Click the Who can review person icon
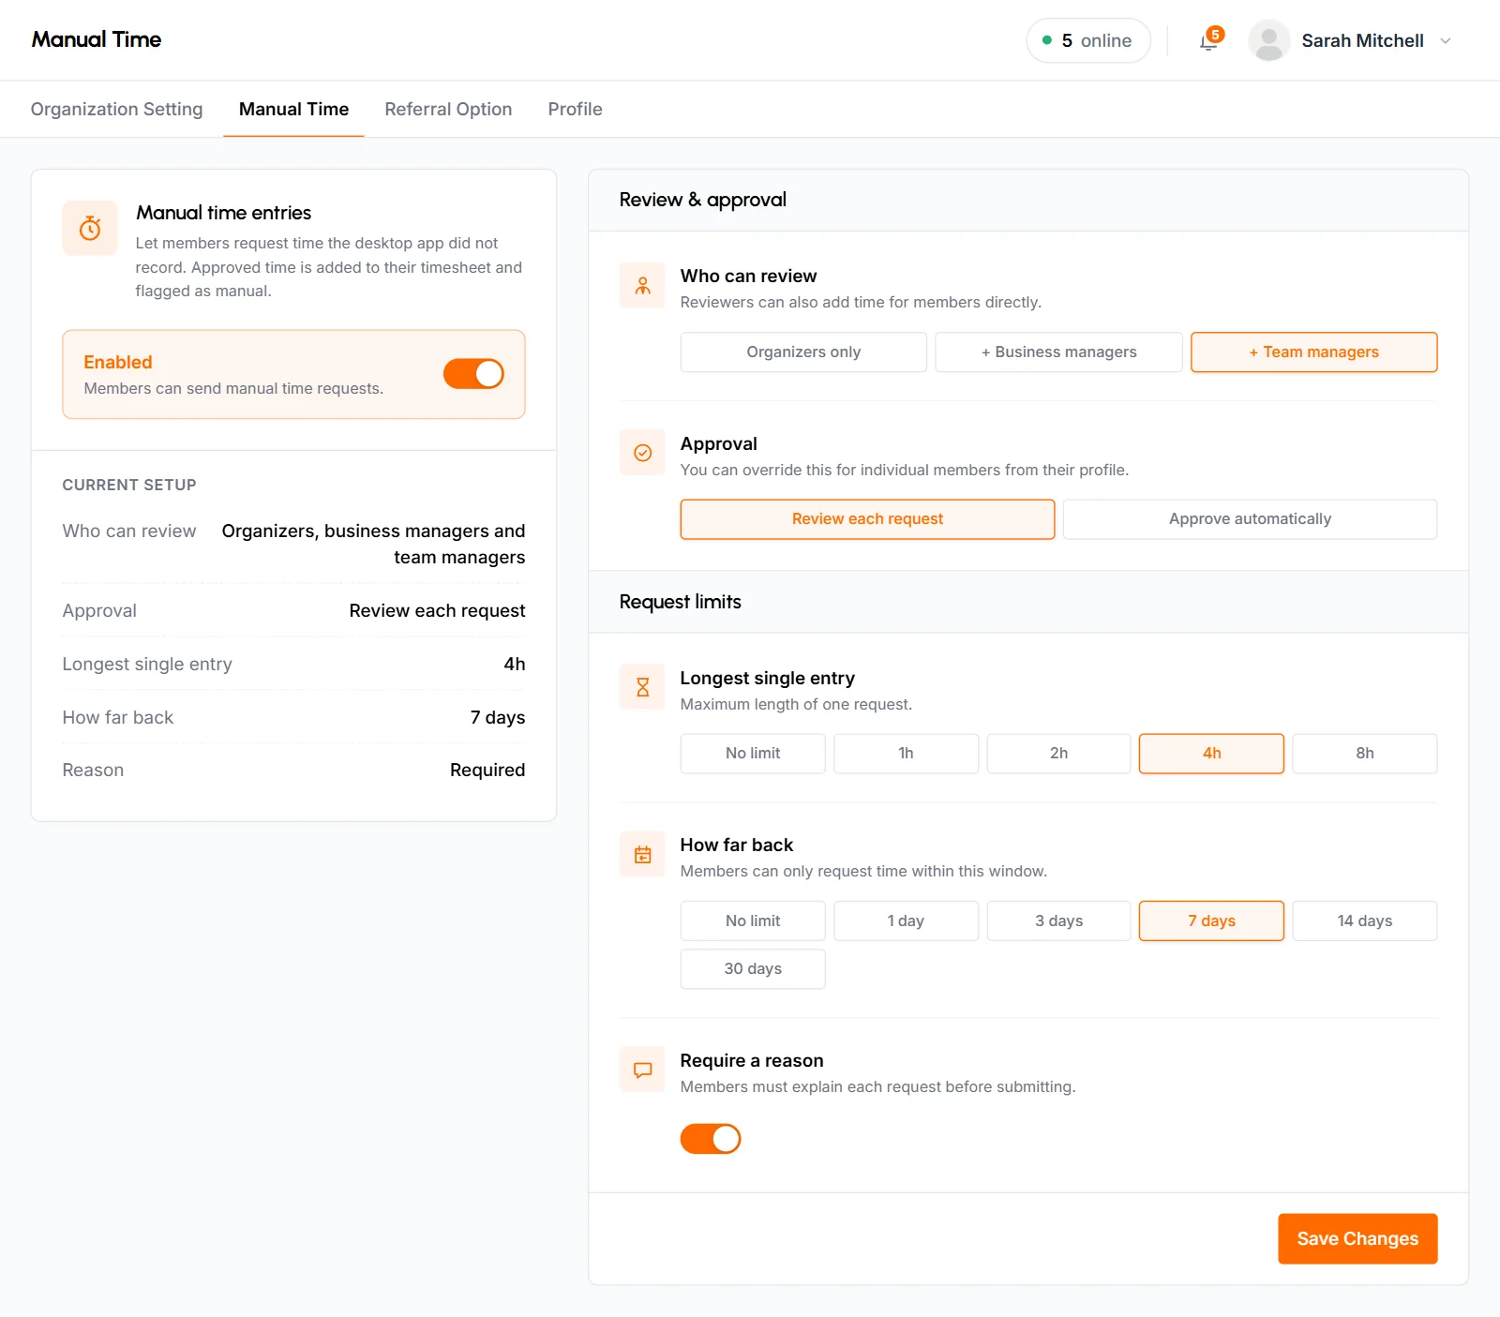 click(642, 285)
